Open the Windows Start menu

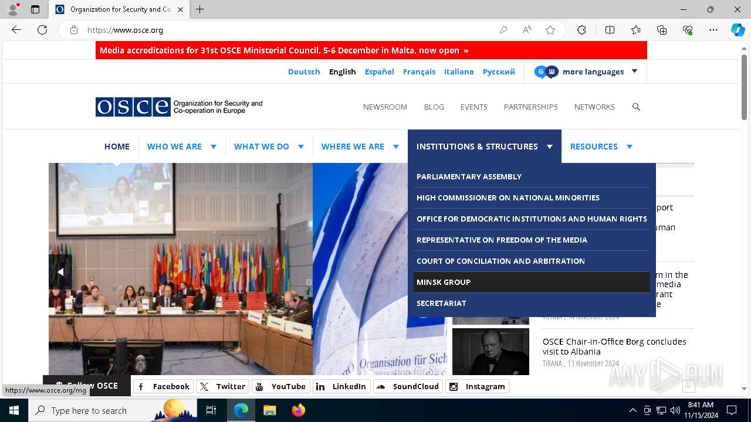pyautogui.click(x=14, y=410)
